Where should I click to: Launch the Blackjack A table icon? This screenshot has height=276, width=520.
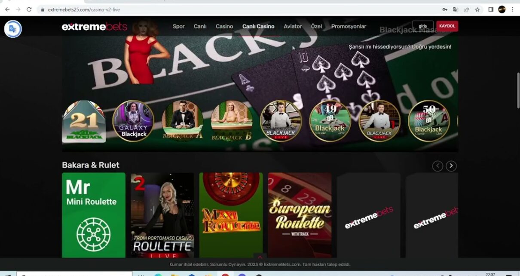[183, 121]
